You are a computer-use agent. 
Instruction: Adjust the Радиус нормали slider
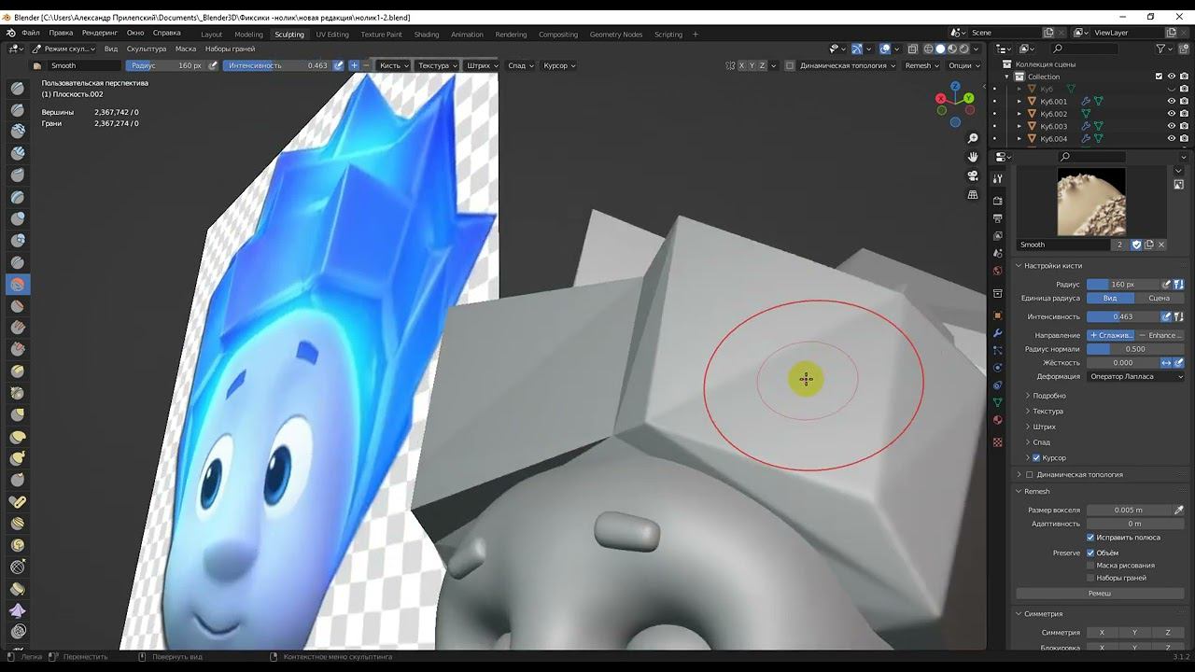(x=1135, y=349)
